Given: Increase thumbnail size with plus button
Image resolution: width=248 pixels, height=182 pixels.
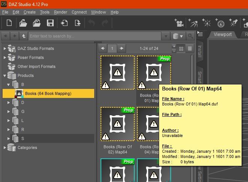Looking at the screenshot, I should coord(174,47).
